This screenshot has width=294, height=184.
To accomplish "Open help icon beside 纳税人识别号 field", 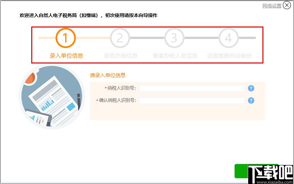I will (x=251, y=88).
